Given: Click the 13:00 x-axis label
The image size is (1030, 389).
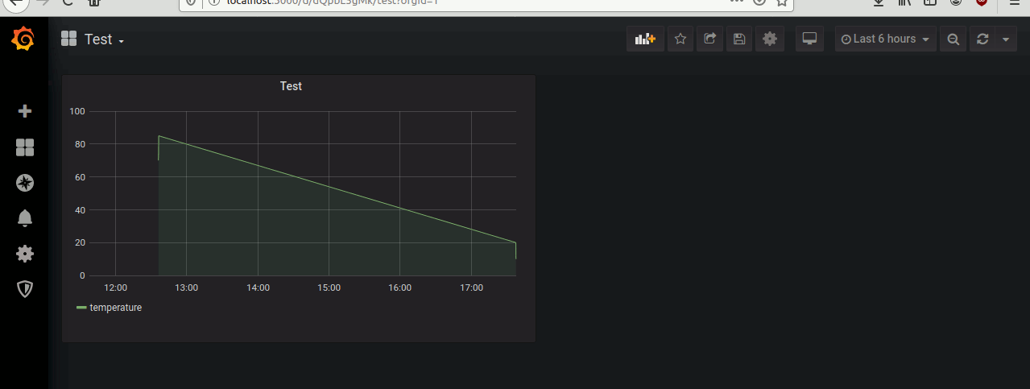Looking at the screenshot, I should [x=187, y=288].
